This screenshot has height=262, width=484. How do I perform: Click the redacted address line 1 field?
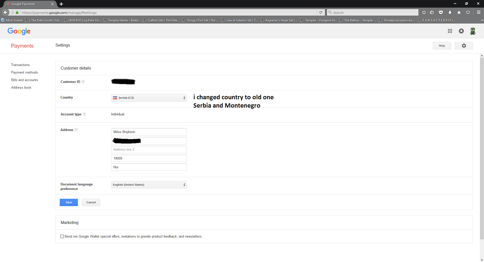(x=149, y=141)
